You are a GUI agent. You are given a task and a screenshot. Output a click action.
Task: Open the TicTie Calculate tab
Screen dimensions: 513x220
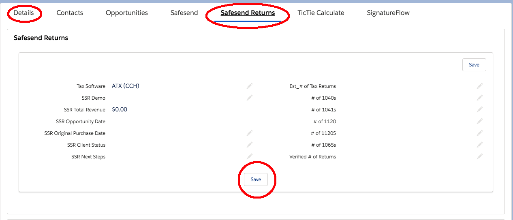tap(321, 13)
